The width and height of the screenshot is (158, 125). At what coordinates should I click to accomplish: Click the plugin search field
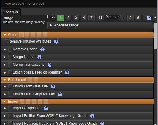[x=79, y=4]
